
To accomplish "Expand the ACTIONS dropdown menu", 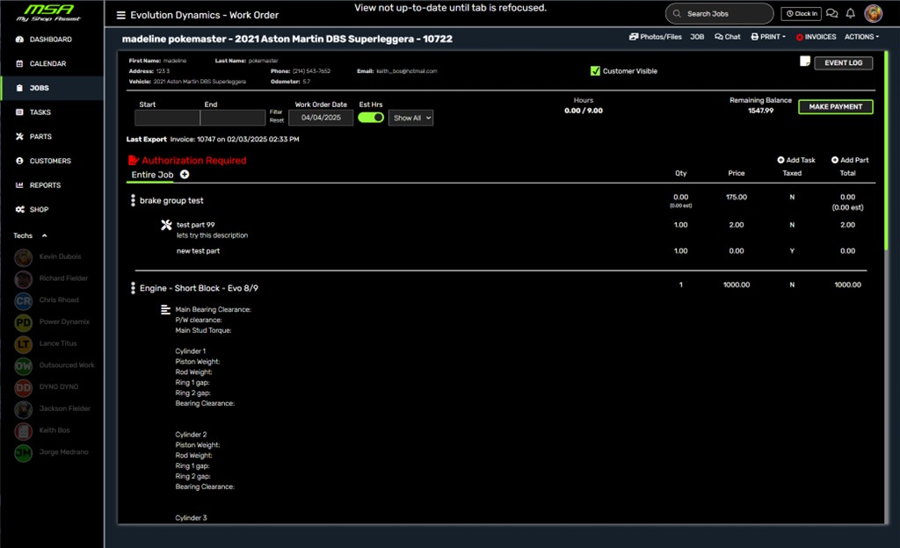I will click(861, 37).
